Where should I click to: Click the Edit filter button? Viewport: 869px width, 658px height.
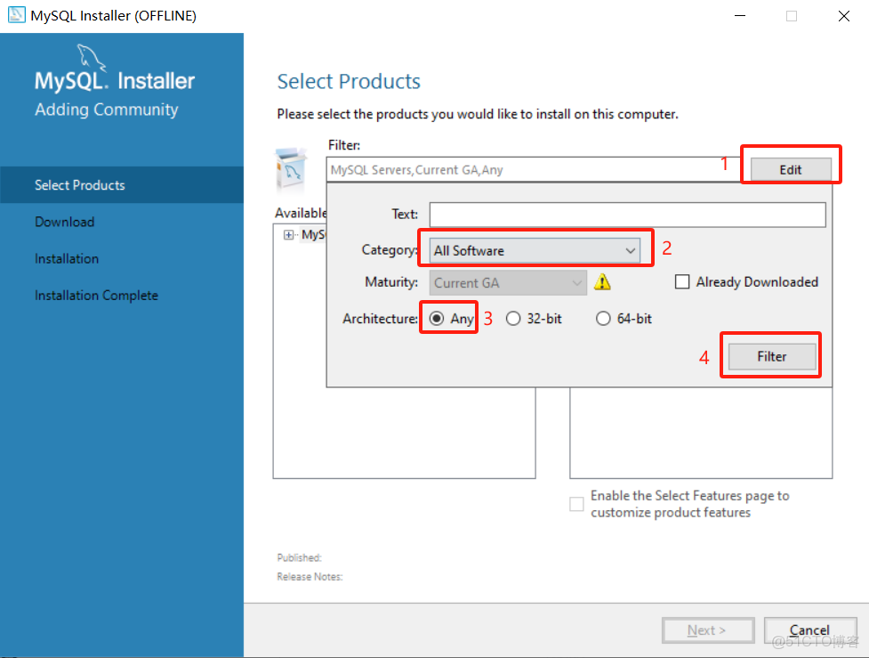coord(791,170)
